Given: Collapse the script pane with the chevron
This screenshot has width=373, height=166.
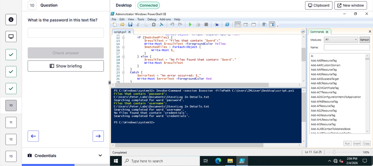Looking at the screenshot, I should click(303, 32).
